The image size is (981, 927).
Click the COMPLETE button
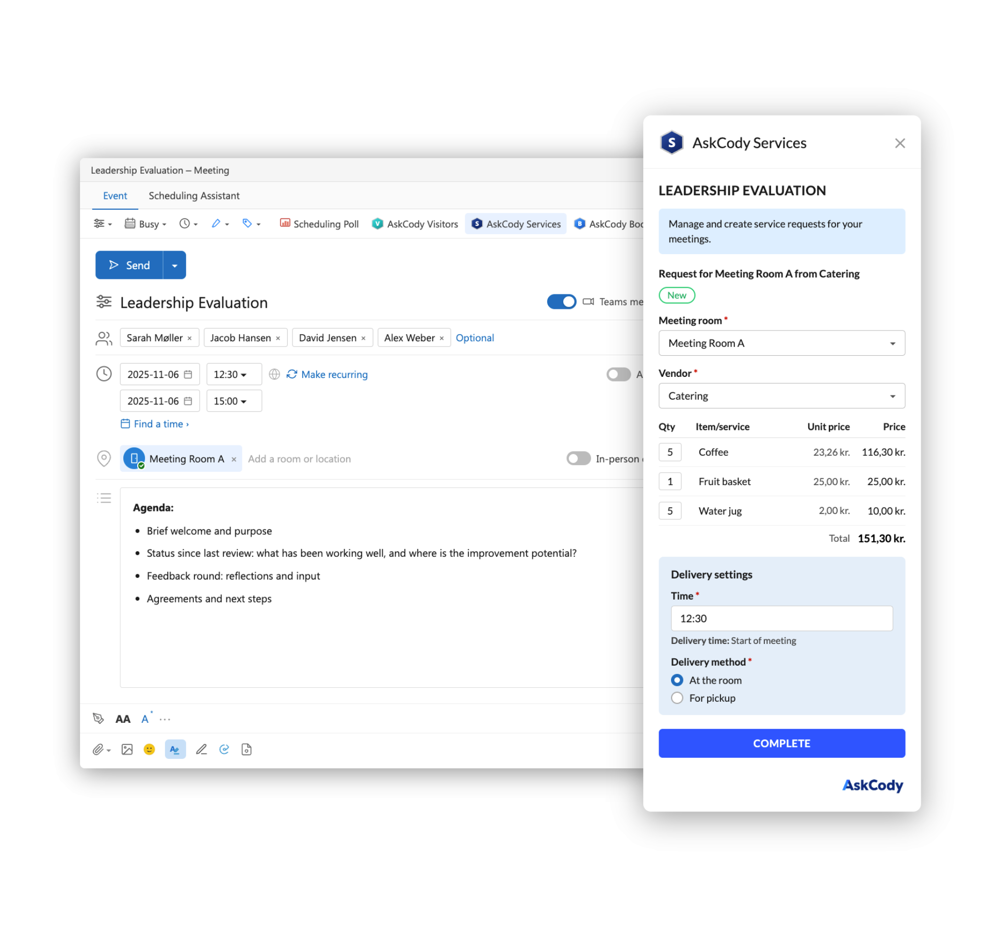(781, 743)
